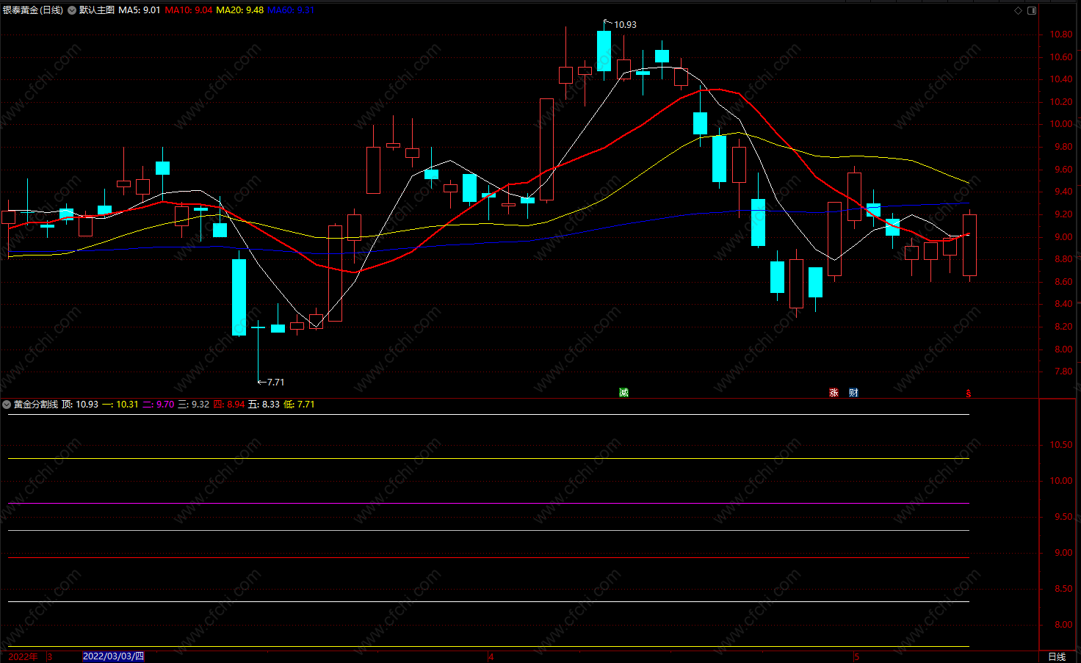Viewport: 1081px width, 663px height.
Task: Click the tall cyan candlestick near 7.71 low
Action: [x=239, y=297]
